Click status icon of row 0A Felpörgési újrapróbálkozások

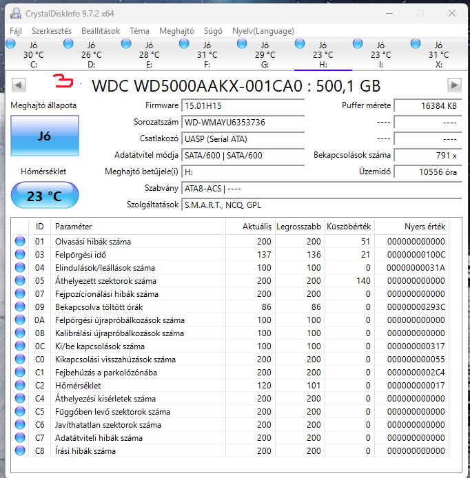pos(20,320)
